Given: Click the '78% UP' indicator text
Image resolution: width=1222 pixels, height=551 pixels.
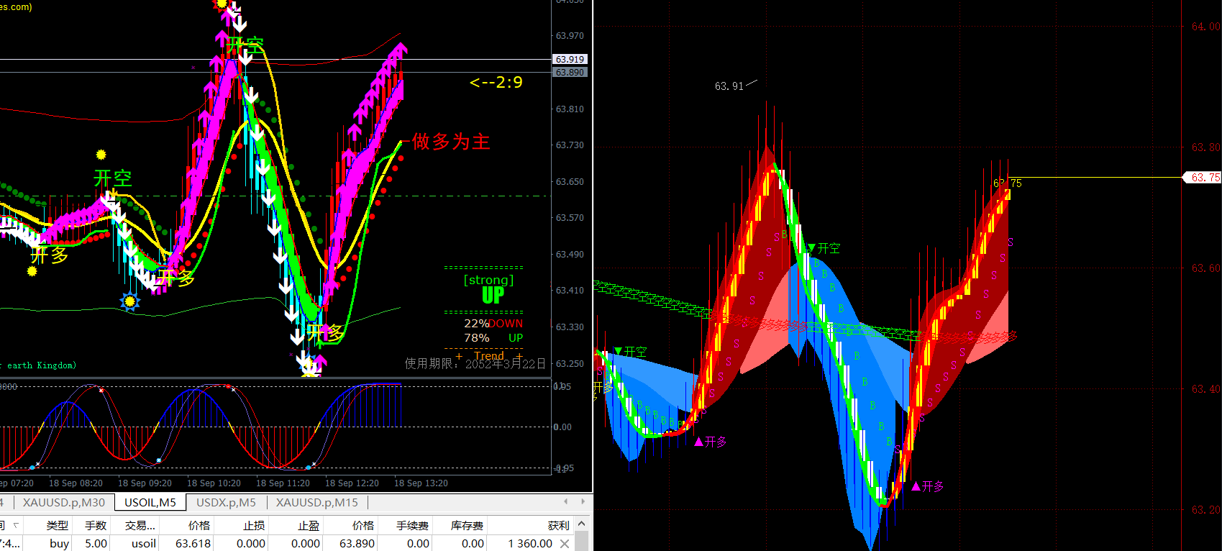Looking at the screenshot, I should pyautogui.click(x=493, y=338).
